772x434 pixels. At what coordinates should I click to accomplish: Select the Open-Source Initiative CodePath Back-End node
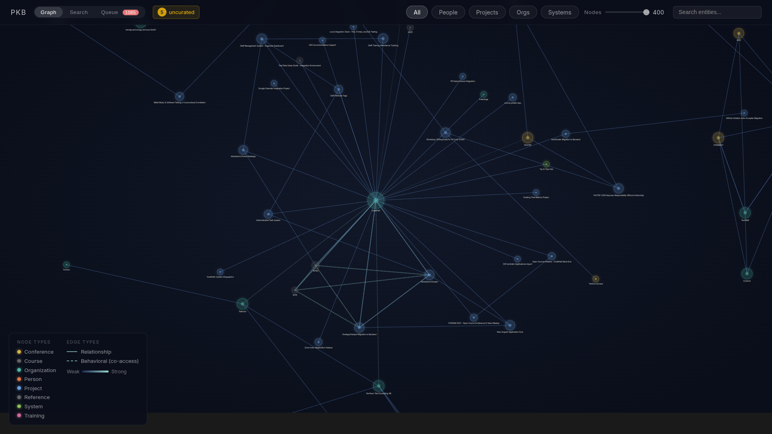tap(552, 256)
